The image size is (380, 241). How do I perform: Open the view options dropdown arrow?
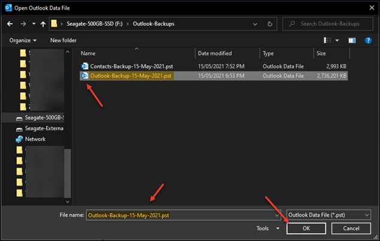(337, 41)
